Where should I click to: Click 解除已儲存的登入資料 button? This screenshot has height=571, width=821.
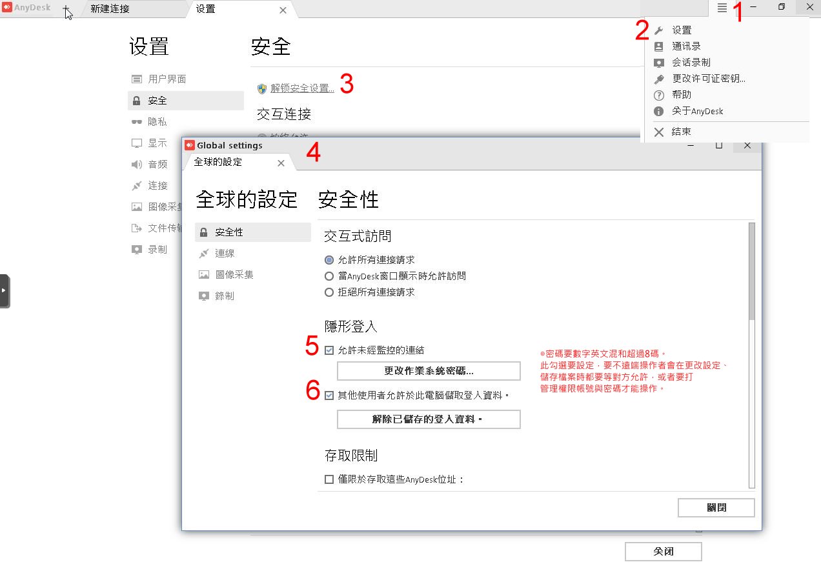429,419
